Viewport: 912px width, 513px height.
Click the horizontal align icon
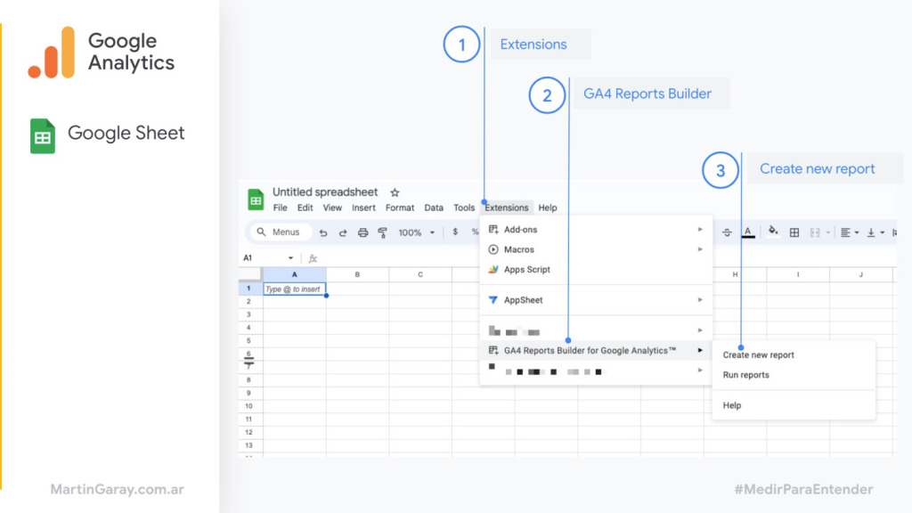pos(846,232)
